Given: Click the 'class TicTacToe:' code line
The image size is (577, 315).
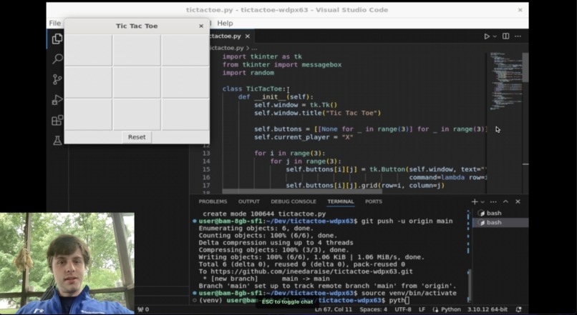Looking at the screenshot, I should click(254, 89).
